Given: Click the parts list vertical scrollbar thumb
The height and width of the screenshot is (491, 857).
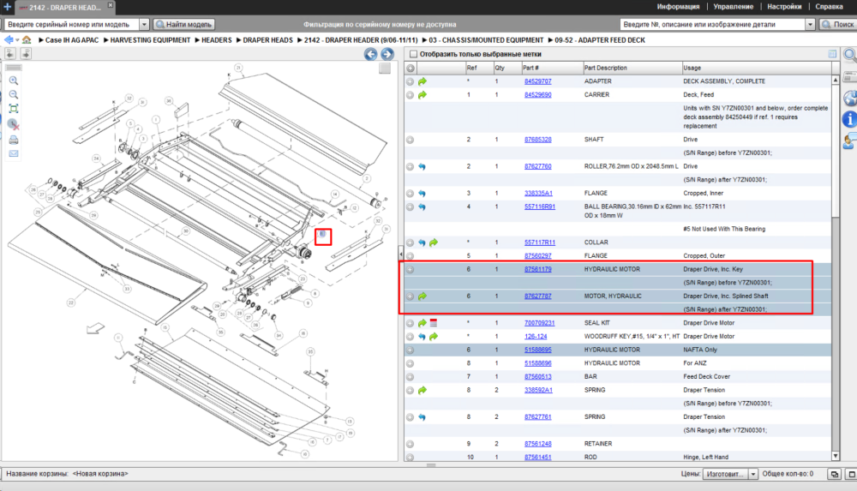Looking at the screenshot, I should [x=835, y=150].
